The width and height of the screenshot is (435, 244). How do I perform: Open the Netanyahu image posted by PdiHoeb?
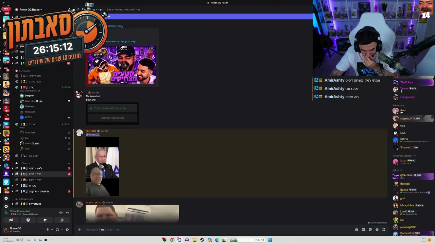pos(102,167)
